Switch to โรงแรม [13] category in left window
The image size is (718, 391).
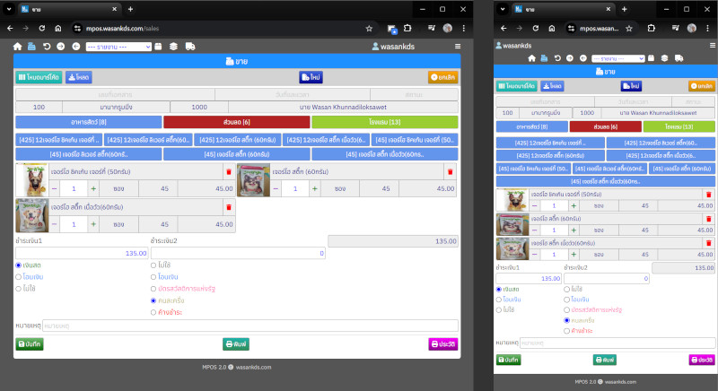coord(384,122)
